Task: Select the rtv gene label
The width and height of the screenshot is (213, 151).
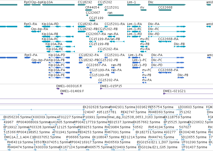Action: point(142,8)
